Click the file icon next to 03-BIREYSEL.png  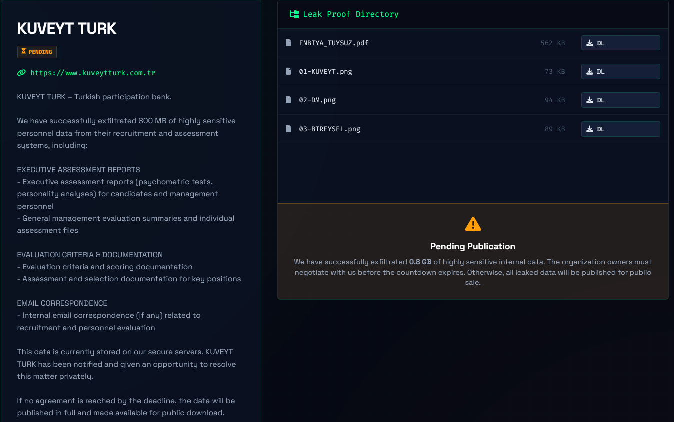(x=288, y=129)
